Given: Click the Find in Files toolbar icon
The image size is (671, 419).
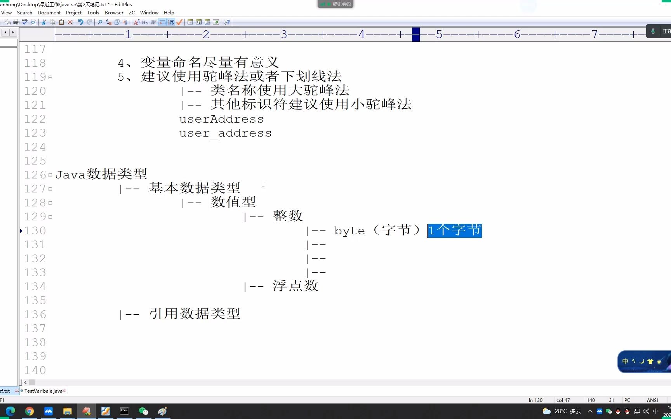Looking at the screenshot, I should point(117,22).
